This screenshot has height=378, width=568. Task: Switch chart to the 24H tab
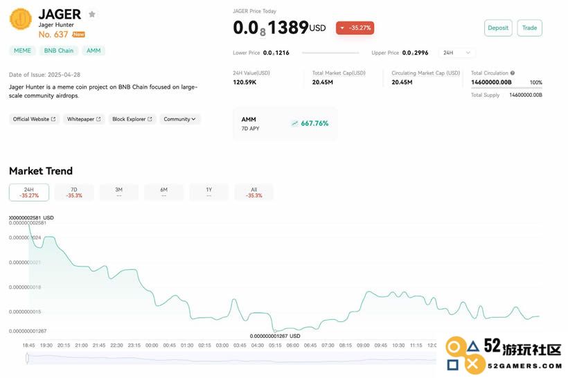(x=29, y=192)
